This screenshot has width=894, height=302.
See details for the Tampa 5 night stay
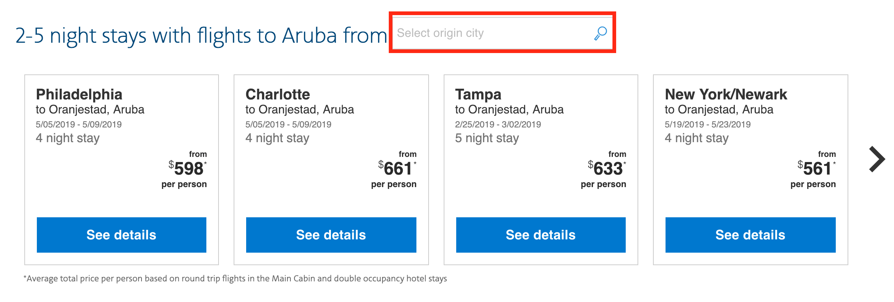point(541,235)
